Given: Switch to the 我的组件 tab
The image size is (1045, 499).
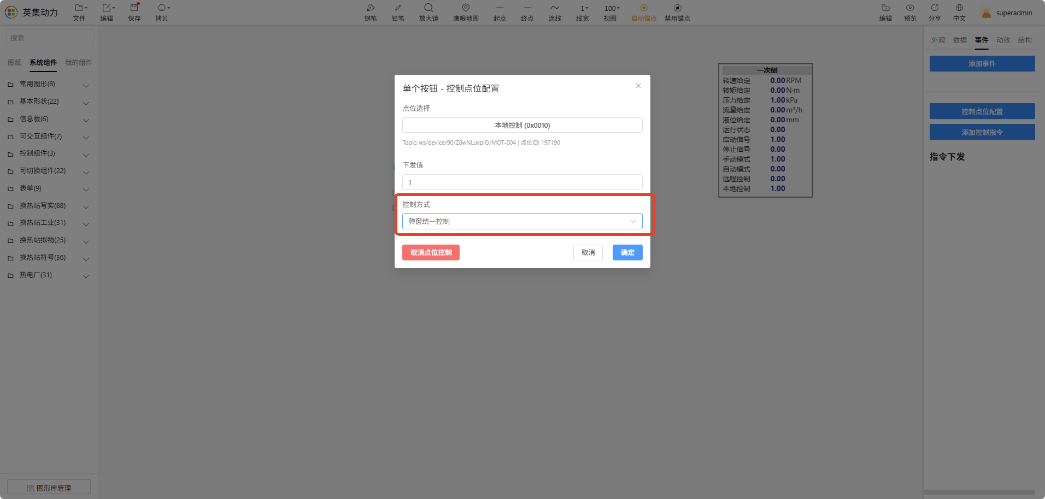Looking at the screenshot, I should click(79, 62).
